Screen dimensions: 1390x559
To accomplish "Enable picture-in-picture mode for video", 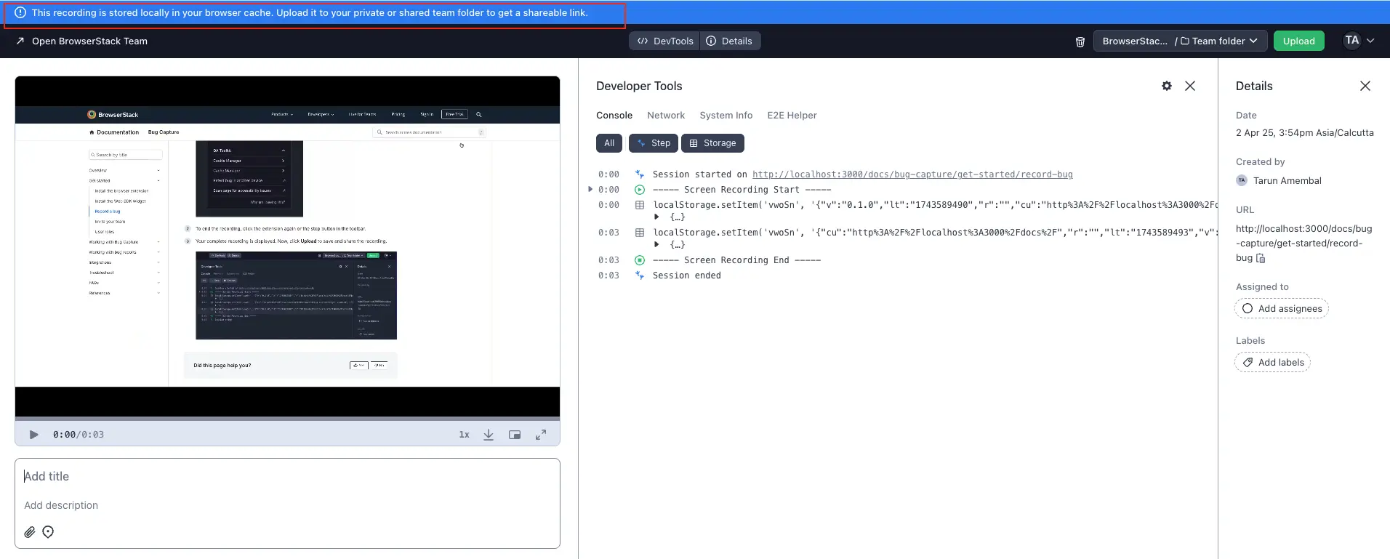I will (515, 435).
